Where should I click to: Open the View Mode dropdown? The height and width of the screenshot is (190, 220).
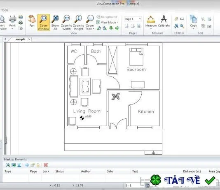108,22
